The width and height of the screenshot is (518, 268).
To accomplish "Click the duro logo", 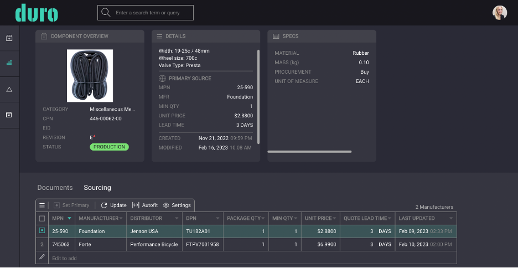I will pos(37,13).
